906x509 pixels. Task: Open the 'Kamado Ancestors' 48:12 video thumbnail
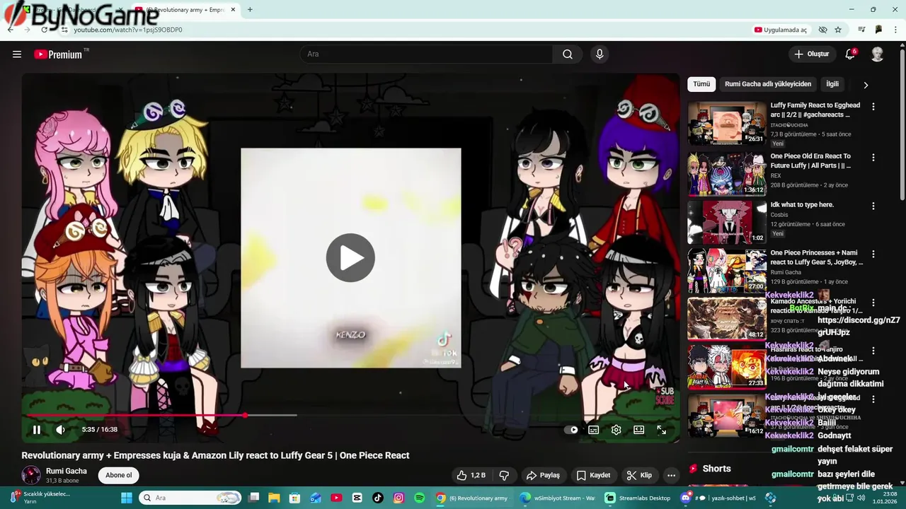coord(727,318)
